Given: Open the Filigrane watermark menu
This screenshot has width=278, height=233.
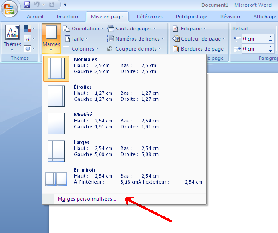Looking at the screenshot, I should coord(189,29).
